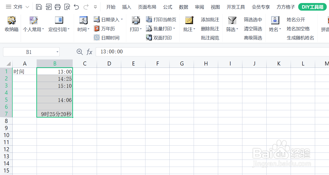Click 筛选选中 button

253,19
